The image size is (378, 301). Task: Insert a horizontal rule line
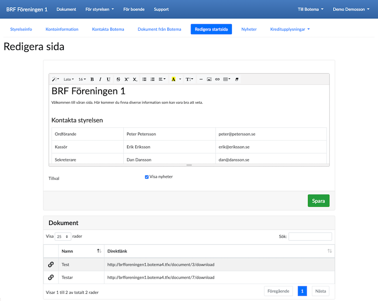tap(201, 79)
